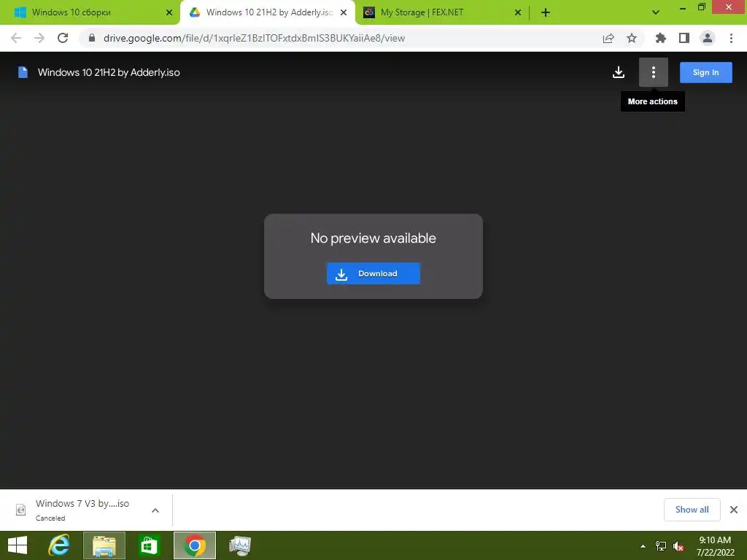Launch Internet Explorer from the taskbar
This screenshot has height=560, width=747.
[59, 545]
